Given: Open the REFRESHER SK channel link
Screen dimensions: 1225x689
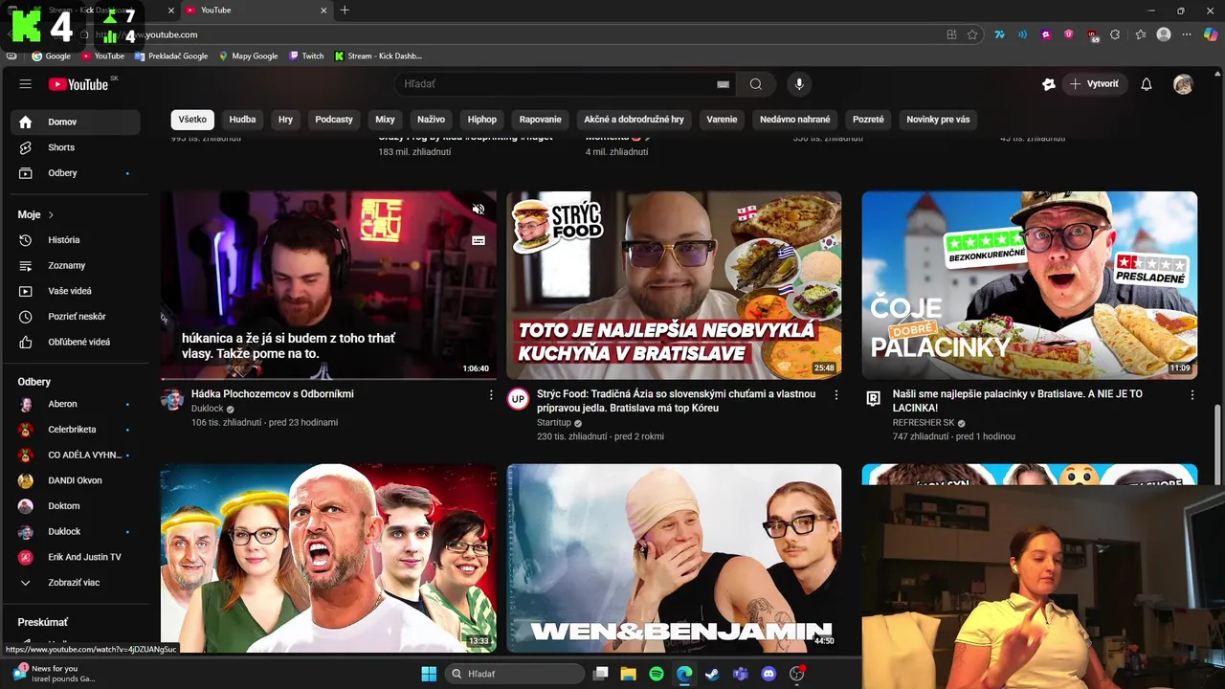Looking at the screenshot, I should (x=924, y=423).
